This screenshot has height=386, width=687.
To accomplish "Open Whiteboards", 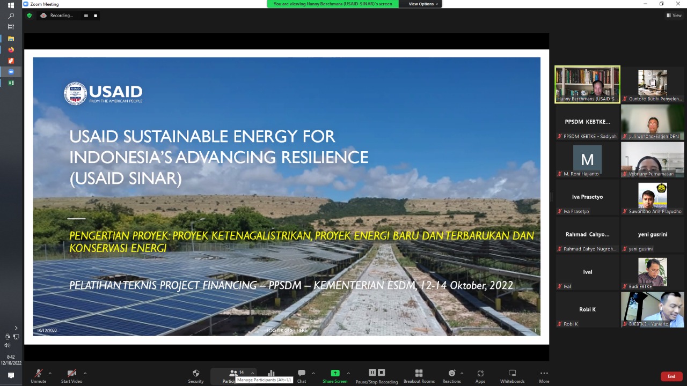I will [512, 376].
